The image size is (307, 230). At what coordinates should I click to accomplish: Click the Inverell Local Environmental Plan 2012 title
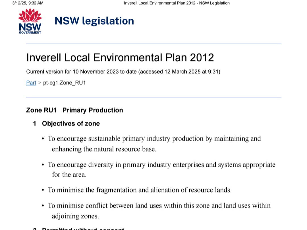tap(120, 58)
